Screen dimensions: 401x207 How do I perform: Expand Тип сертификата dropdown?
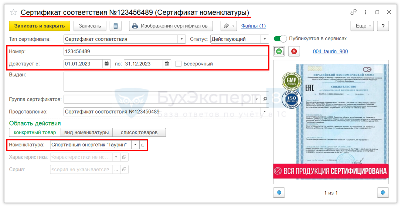pos(181,39)
